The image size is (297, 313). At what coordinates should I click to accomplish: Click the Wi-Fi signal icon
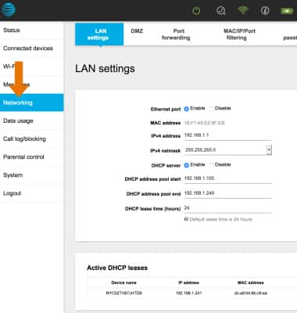(x=243, y=10)
